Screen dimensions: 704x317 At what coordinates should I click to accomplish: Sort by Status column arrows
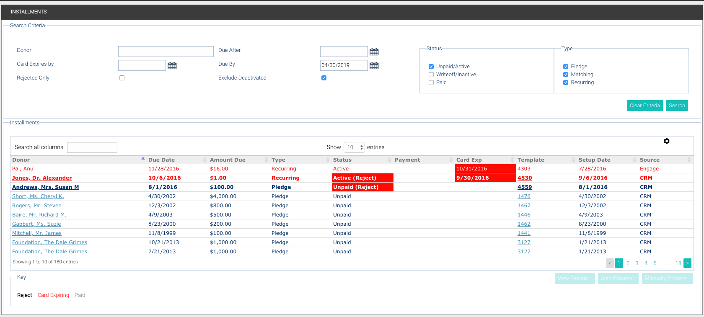389,160
